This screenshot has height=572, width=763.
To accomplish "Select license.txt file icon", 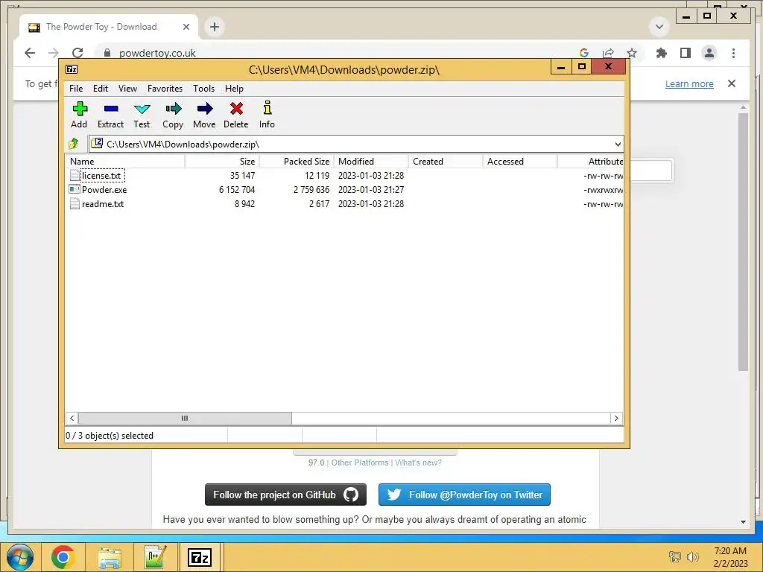I will tap(75, 175).
